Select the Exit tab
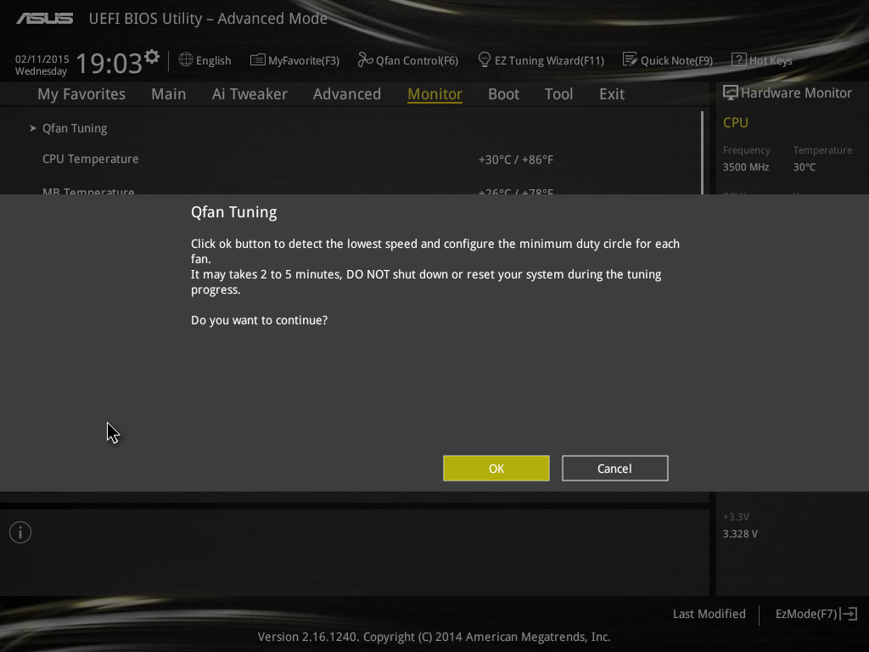Viewport: 869px width, 652px height. [x=612, y=94]
